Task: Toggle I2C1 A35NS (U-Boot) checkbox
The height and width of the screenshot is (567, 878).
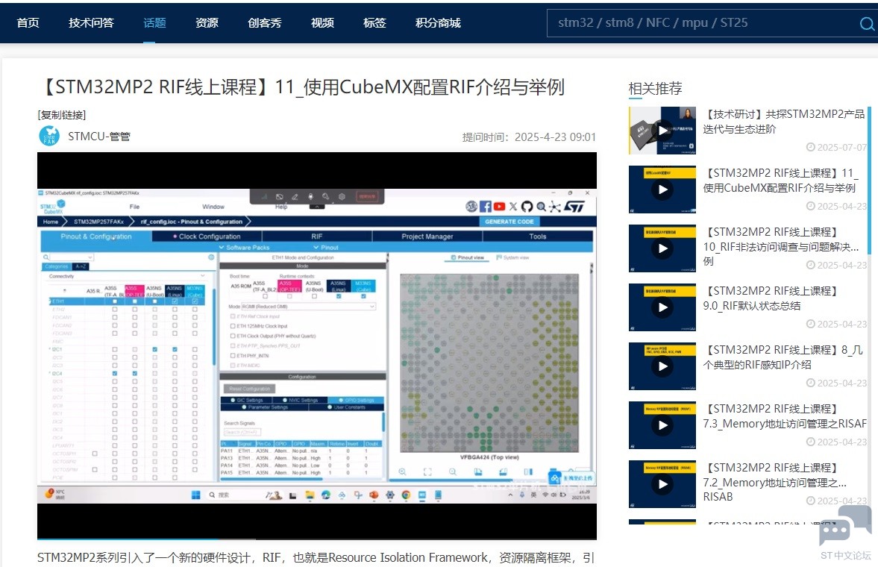Action: pos(154,349)
